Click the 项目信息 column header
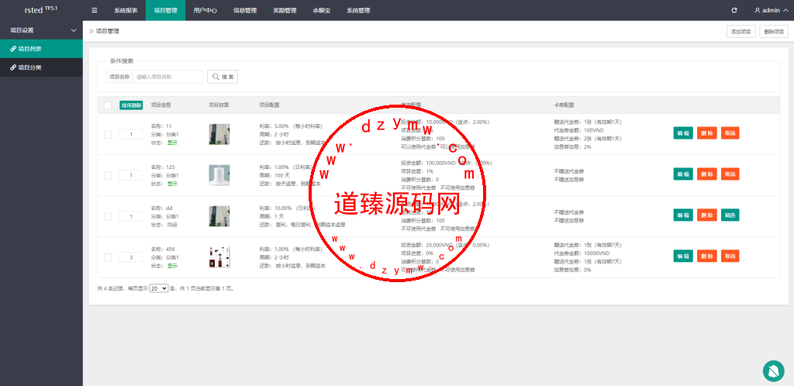The height and width of the screenshot is (386, 794). click(x=161, y=105)
